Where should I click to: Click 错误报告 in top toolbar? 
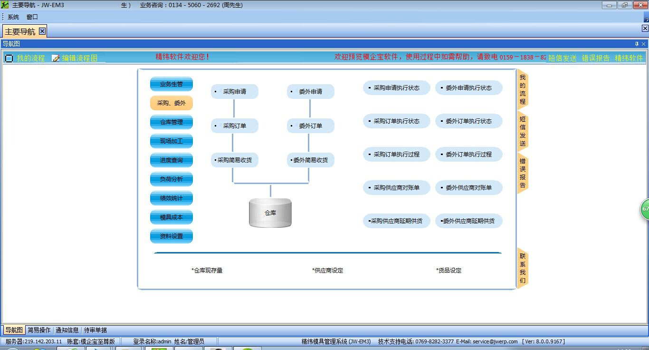pos(596,58)
